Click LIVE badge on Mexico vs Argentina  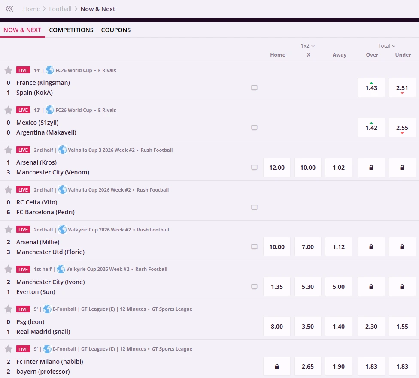coord(23,110)
